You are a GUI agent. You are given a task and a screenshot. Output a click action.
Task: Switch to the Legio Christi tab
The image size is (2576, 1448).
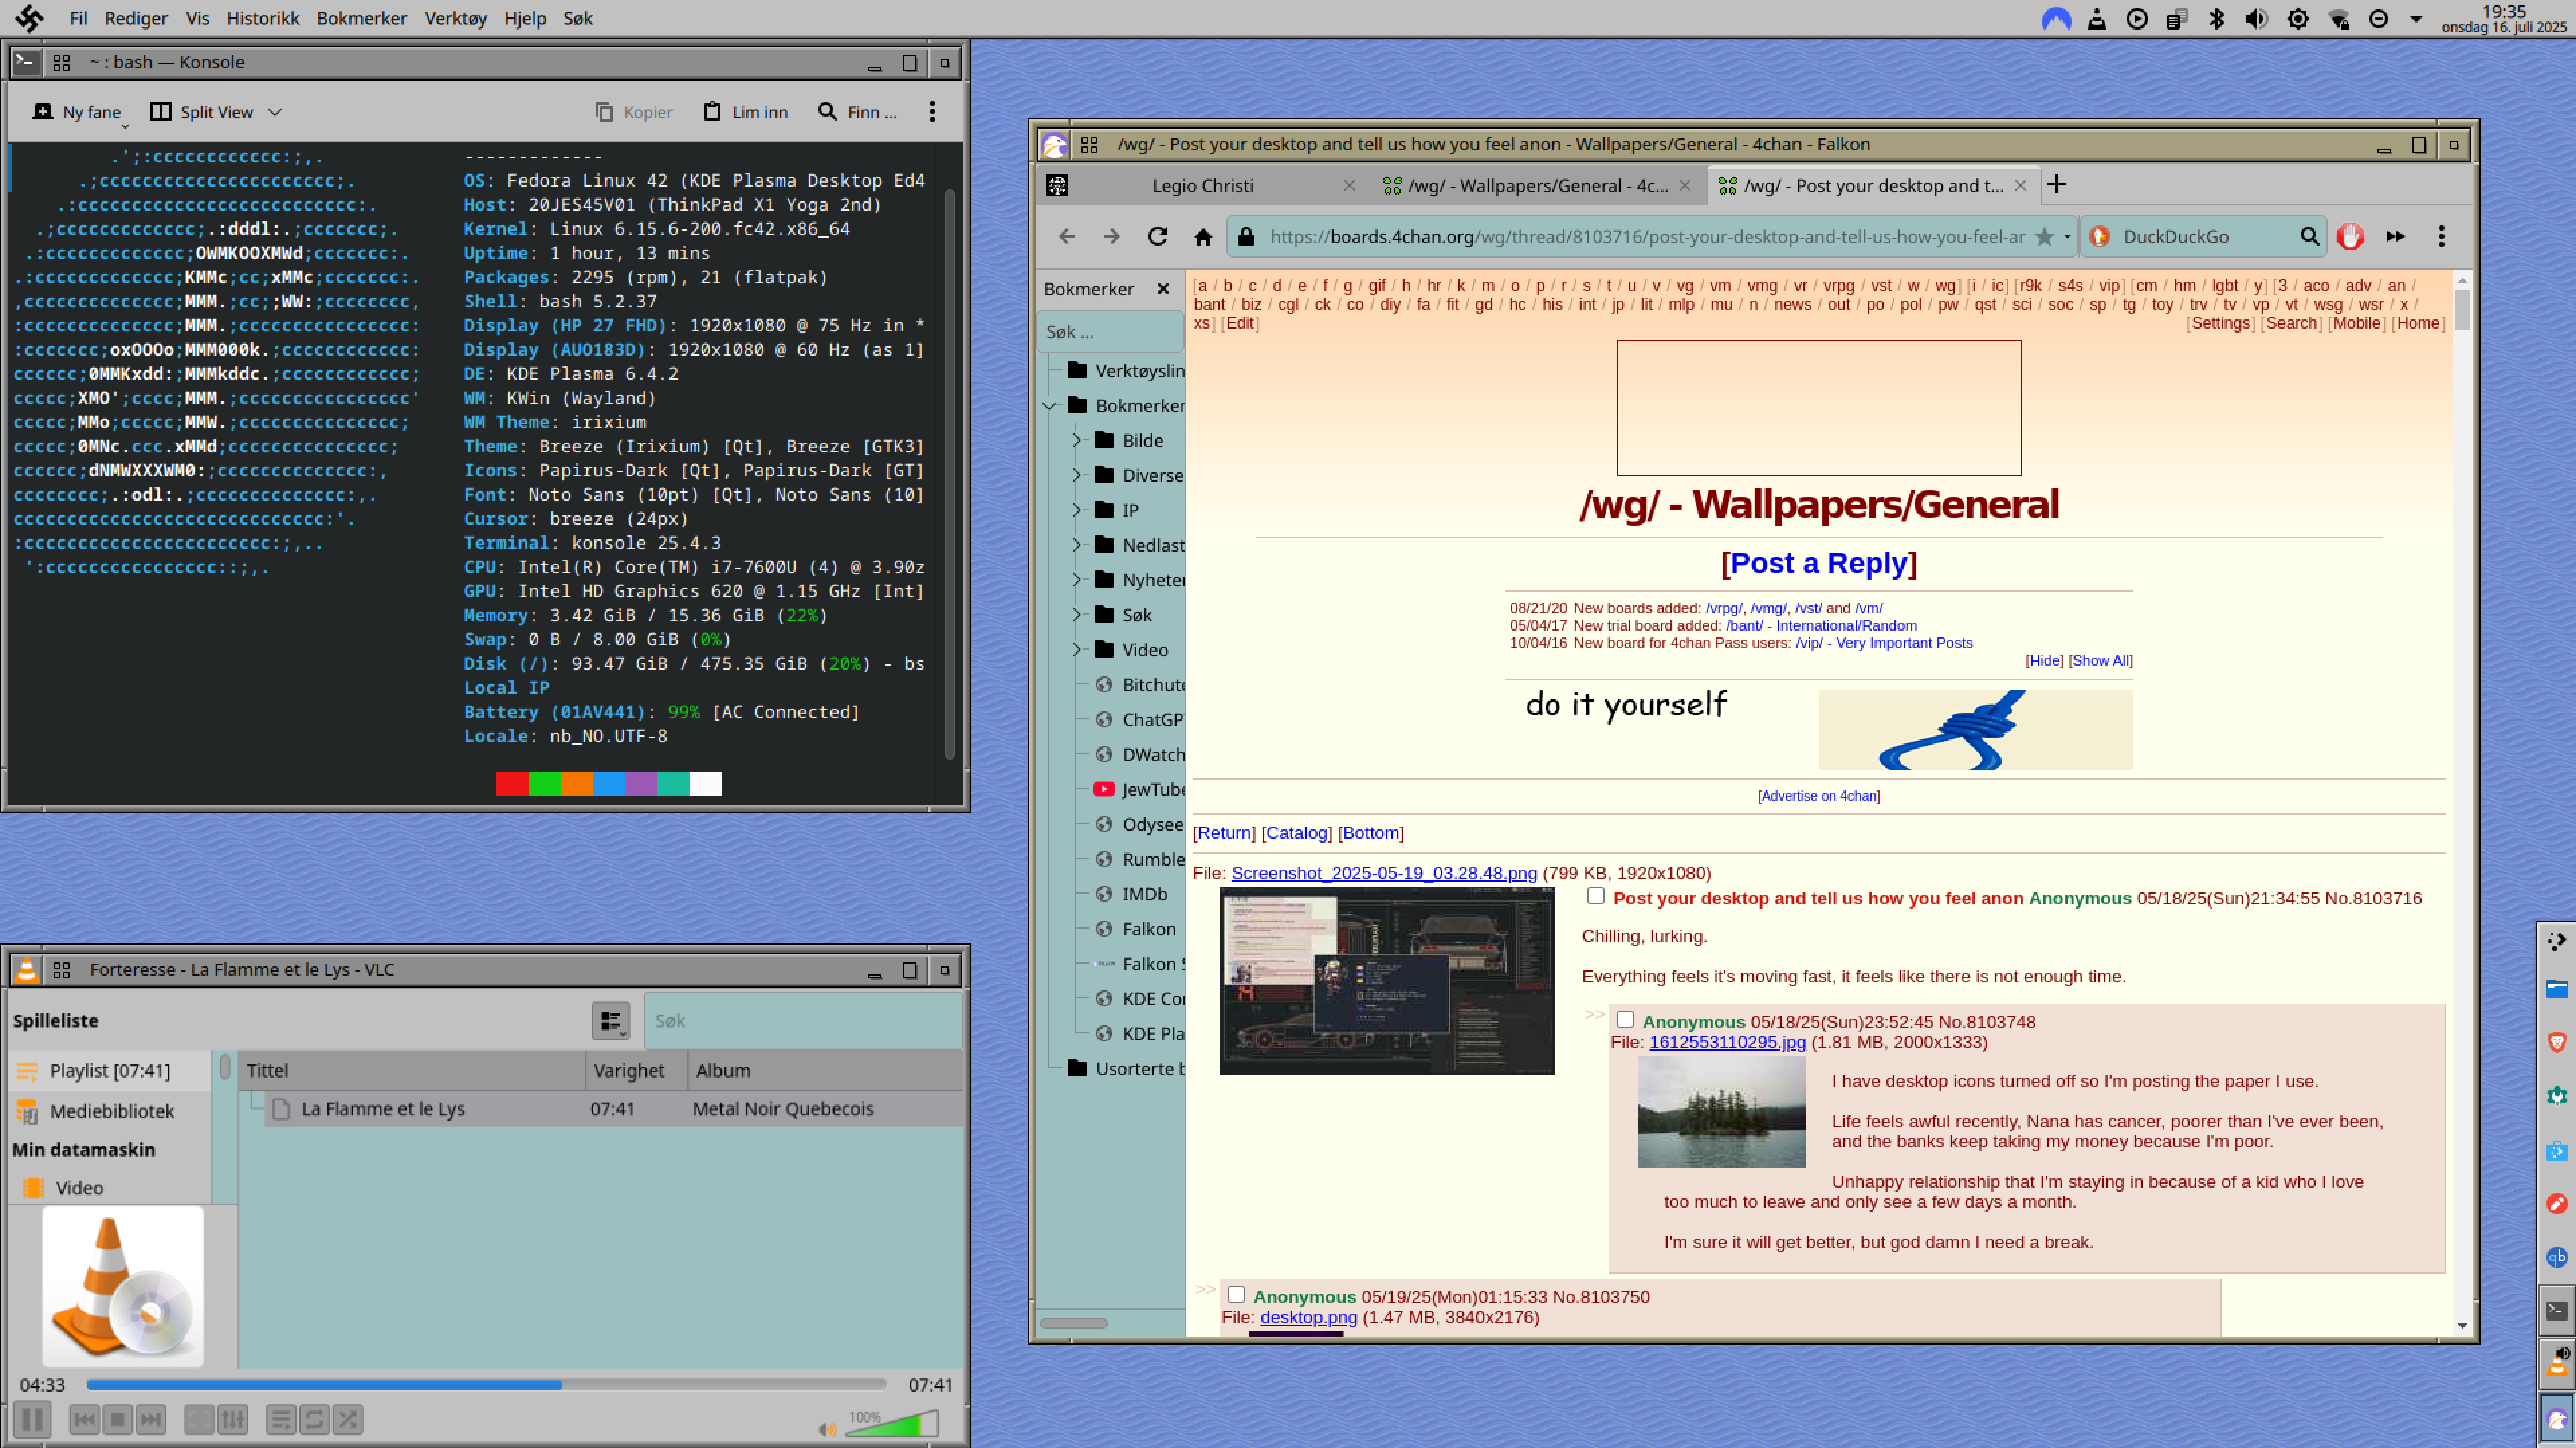tap(1202, 185)
